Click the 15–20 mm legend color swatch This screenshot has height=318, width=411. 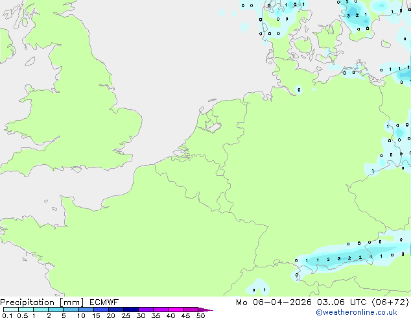click(x=101, y=310)
